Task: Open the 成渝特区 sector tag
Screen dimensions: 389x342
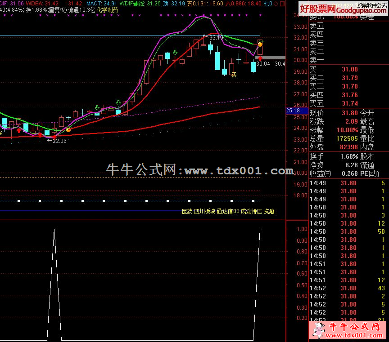Action: click(x=251, y=211)
